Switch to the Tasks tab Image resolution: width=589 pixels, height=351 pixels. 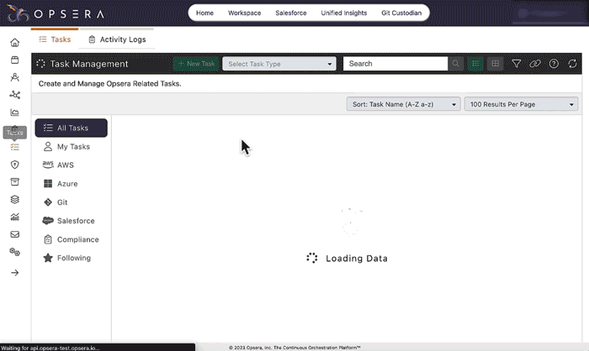click(55, 39)
